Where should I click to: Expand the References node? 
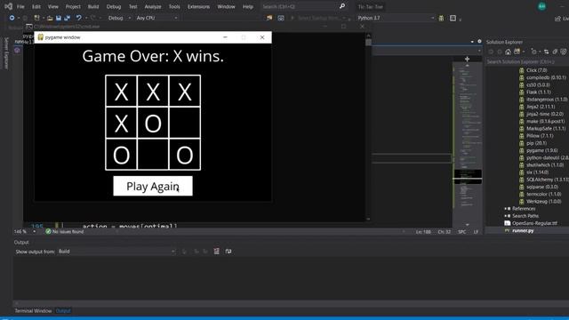(505, 209)
